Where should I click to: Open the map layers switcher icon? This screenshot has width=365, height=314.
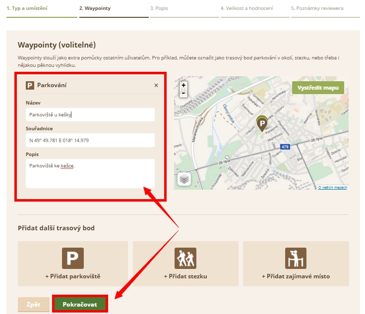point(184,179)
